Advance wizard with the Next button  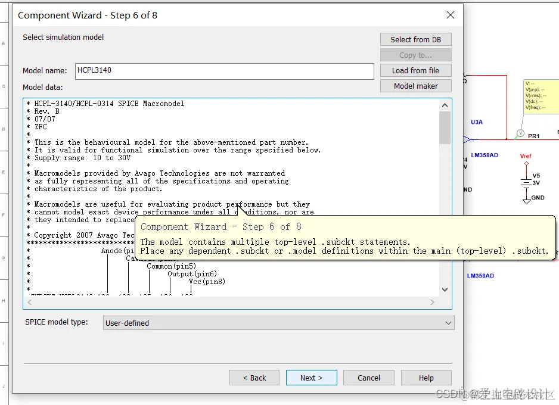(x=311, y=378)
